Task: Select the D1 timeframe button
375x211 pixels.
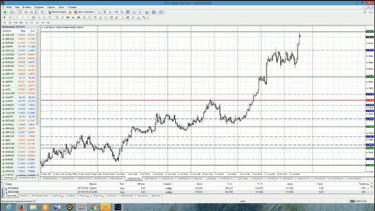Action: pos(37,22)
